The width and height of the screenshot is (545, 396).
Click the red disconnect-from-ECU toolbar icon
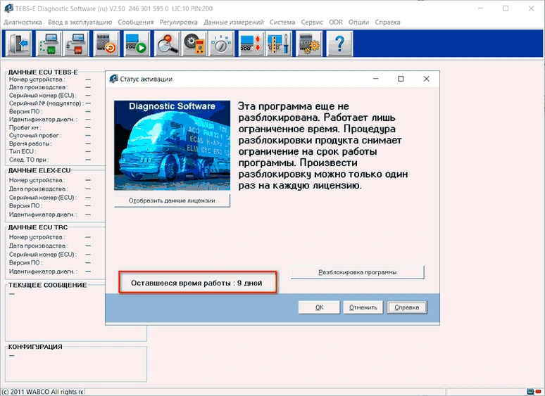[76, 44]
